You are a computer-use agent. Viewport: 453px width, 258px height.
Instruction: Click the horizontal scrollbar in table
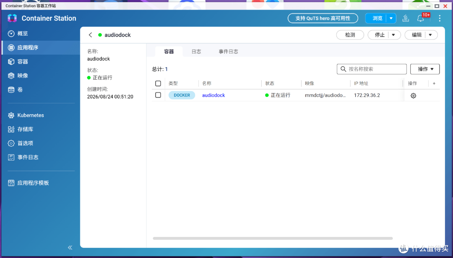coord(273,238)
